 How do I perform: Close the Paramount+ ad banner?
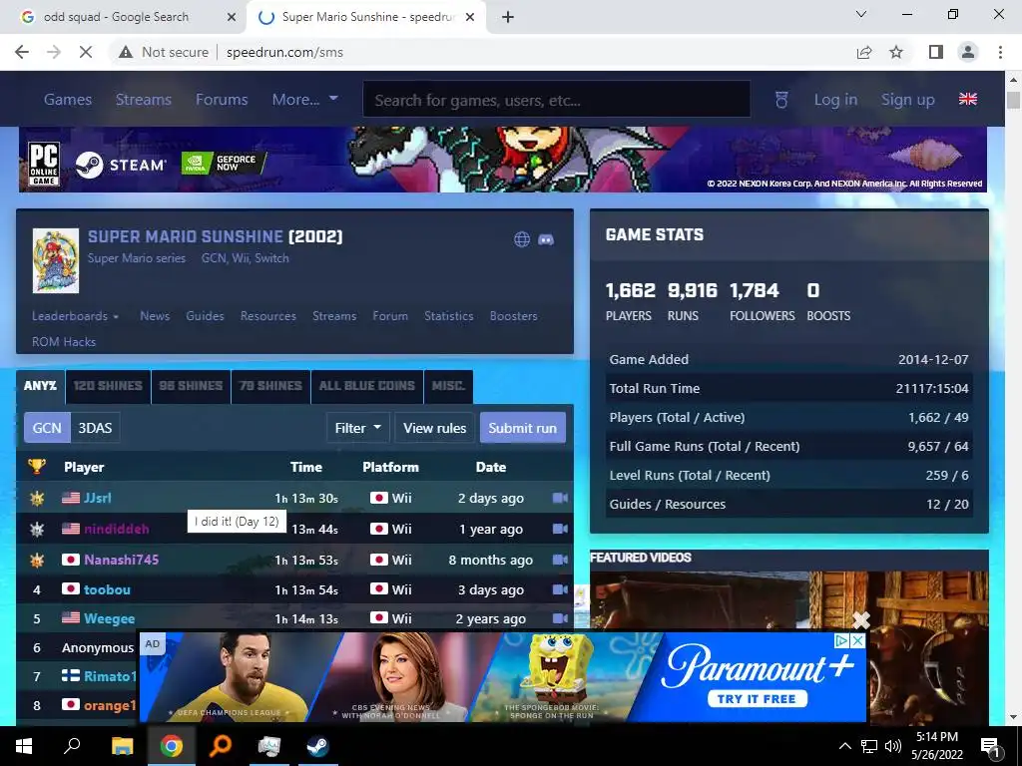point(858,641)
